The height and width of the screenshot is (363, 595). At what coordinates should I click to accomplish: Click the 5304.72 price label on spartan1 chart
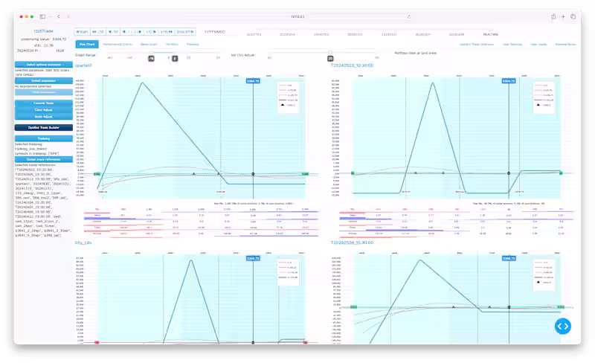(253, 81)
